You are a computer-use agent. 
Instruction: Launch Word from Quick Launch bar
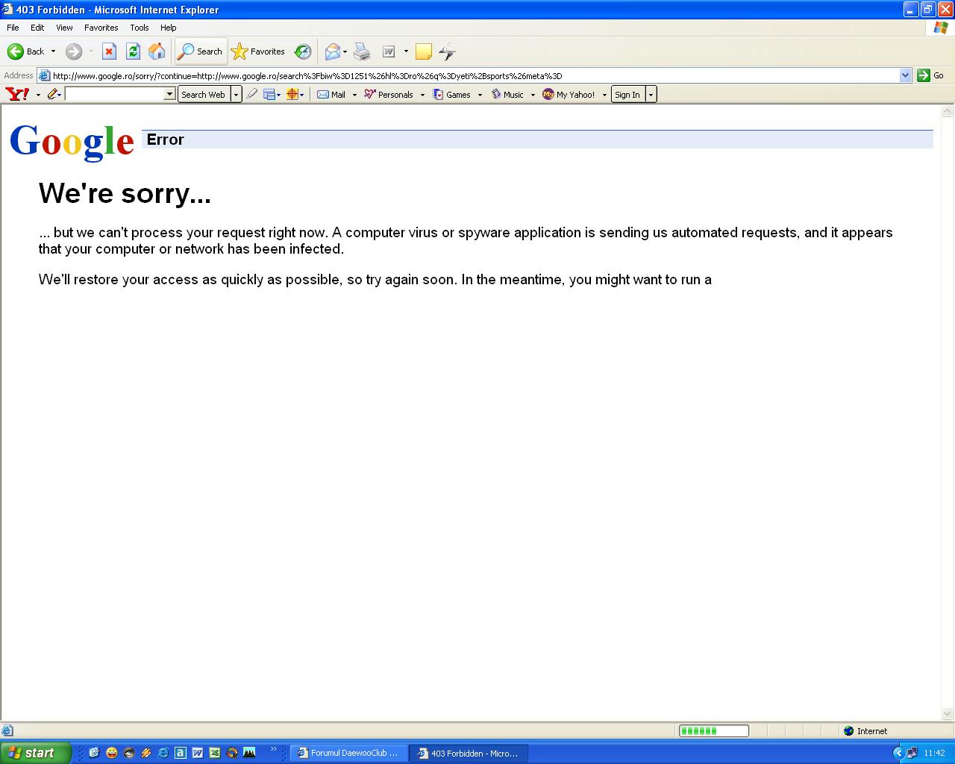[197, 753]
